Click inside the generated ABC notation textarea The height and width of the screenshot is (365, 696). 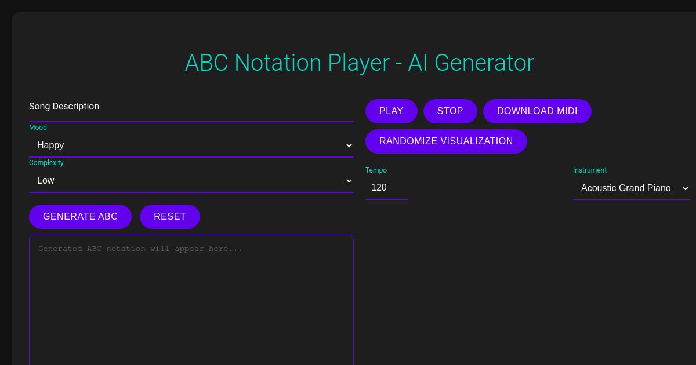coord(191,290)
